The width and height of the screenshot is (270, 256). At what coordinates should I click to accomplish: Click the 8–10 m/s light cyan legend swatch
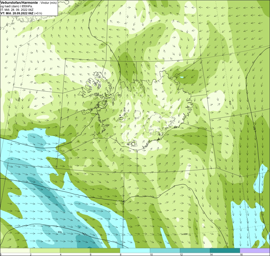pyautogui.click(x=135, y=251)
